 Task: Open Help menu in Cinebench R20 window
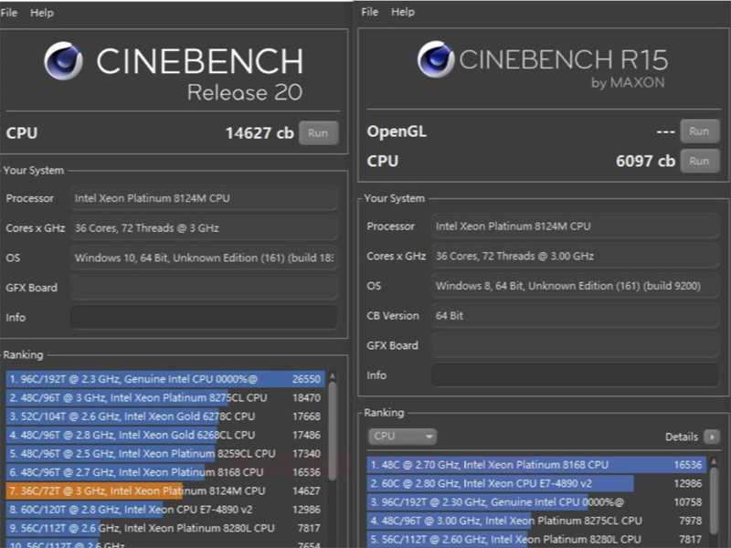(x=41, y=13)
